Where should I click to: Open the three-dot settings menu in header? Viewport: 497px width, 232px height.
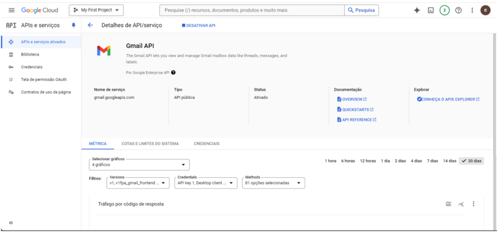pyautogui.click(x=472, y=10)
